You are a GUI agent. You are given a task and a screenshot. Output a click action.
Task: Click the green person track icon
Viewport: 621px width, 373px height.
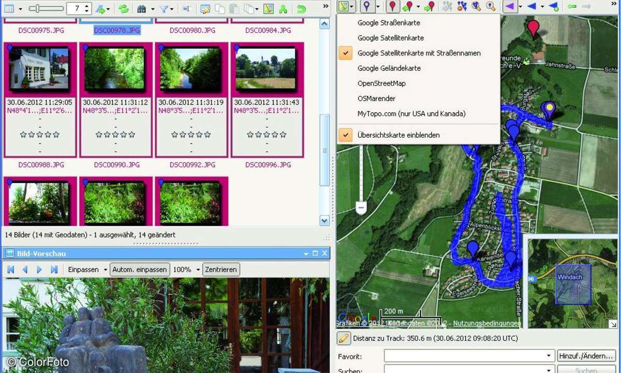[283, 9]
